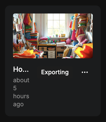Click the bold 'Ho...' heading text
The height and width of the screenshot is (122, 106).
[x=21, y=69]
